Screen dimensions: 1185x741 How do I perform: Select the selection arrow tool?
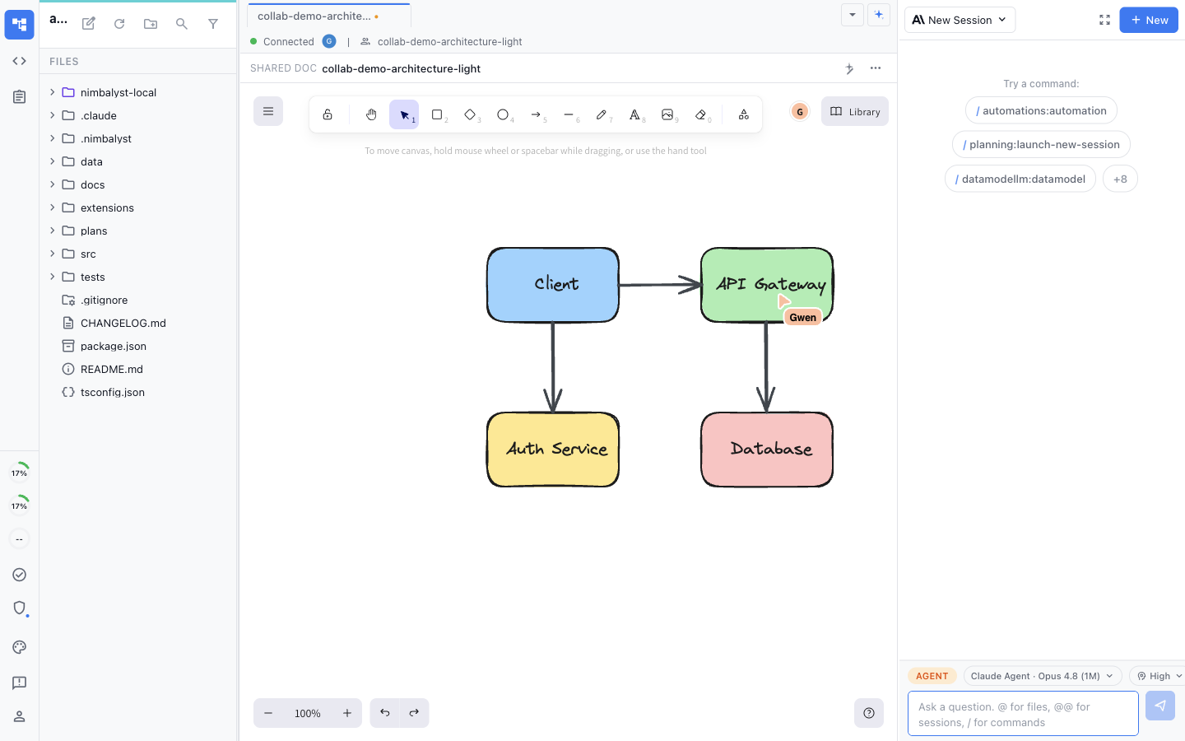click(x=404, y=115)
